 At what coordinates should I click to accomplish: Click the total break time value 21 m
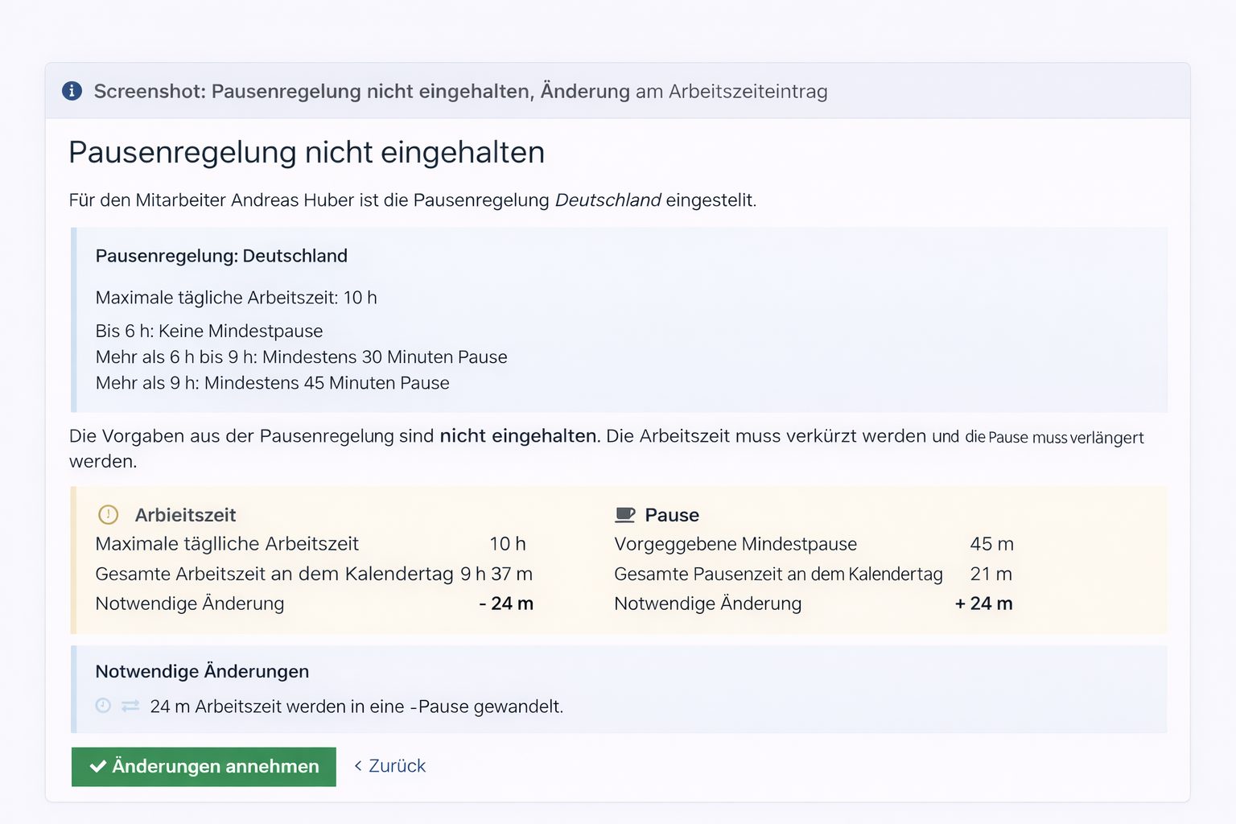click(x=991, y=574)
